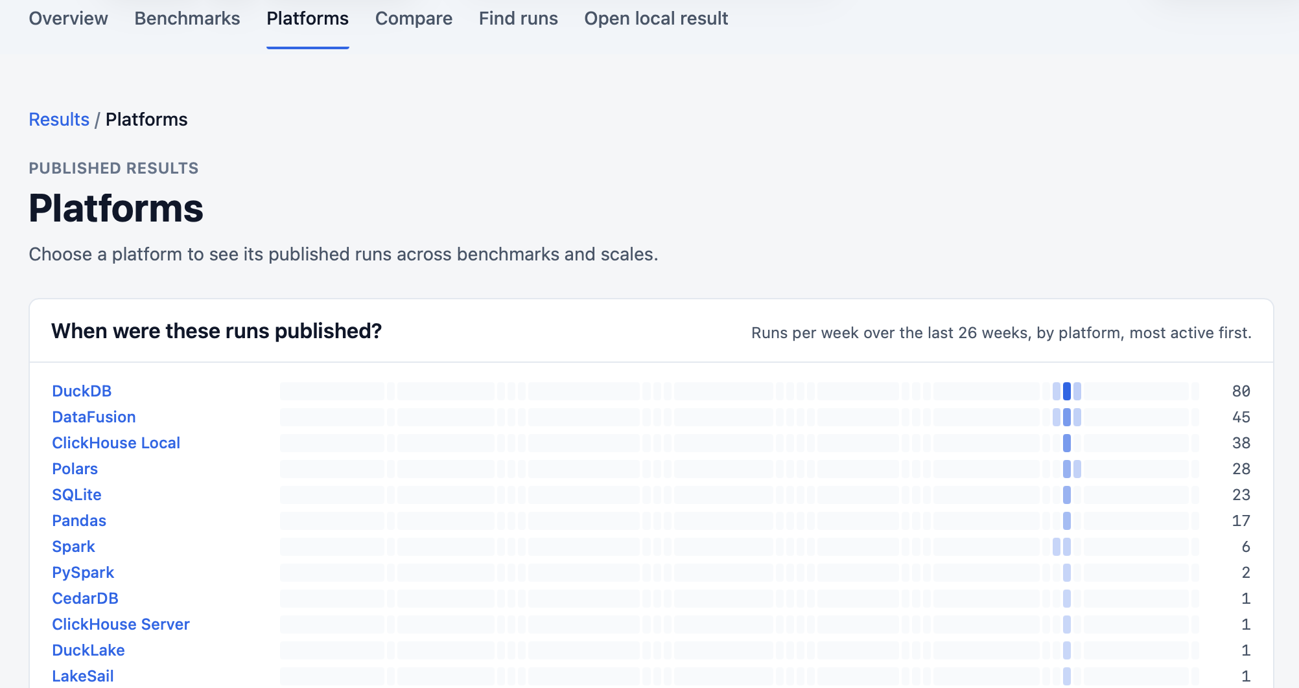Click the run count 28 for Polars

click(x=1241, y=469)
